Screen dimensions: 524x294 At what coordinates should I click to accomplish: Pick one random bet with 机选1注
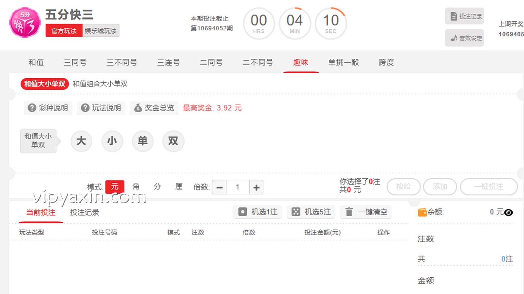click(257, 212)
